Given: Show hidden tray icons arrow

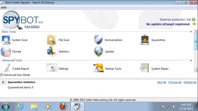Looking at the screenshot, I should 157,107.
